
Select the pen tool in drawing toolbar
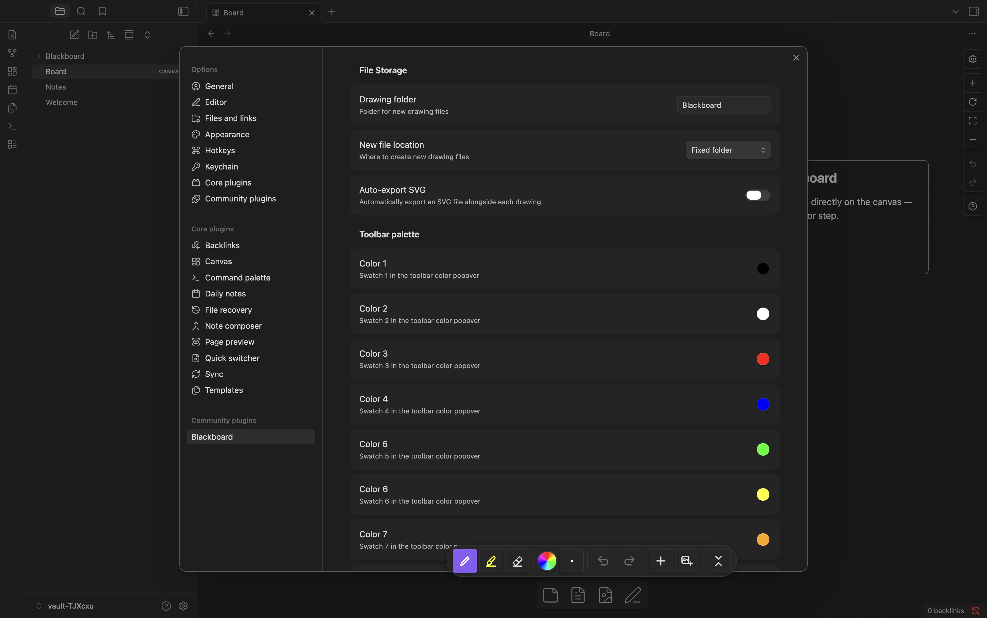point(465,561)
